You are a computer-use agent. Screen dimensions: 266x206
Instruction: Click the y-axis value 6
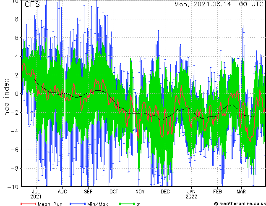17,38
